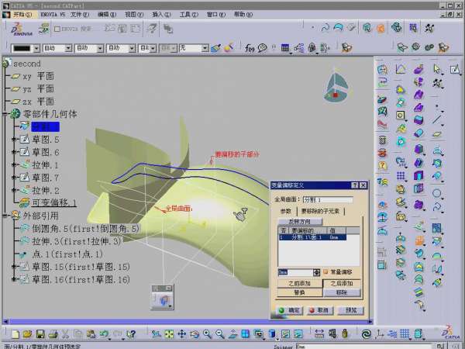Select the 分割.1\面.1 row in offset list
This screenshot has width=465, height=349.
[x=312, y=237]
